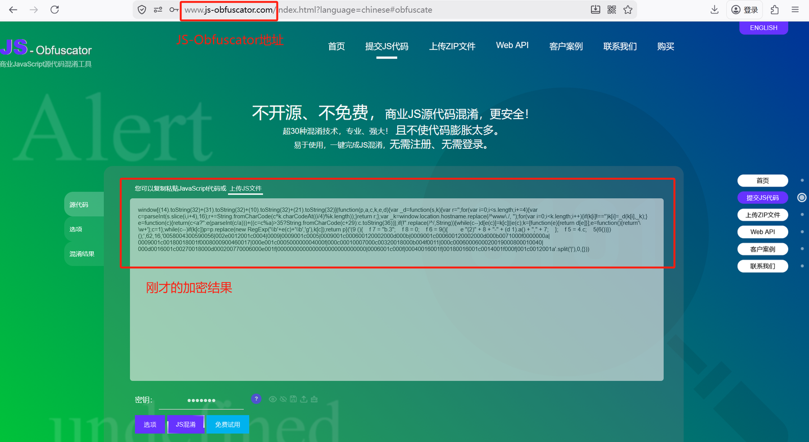809x442 pixels.
Task: Switch language with the ENGLISH button
Action: click(763, 28)
